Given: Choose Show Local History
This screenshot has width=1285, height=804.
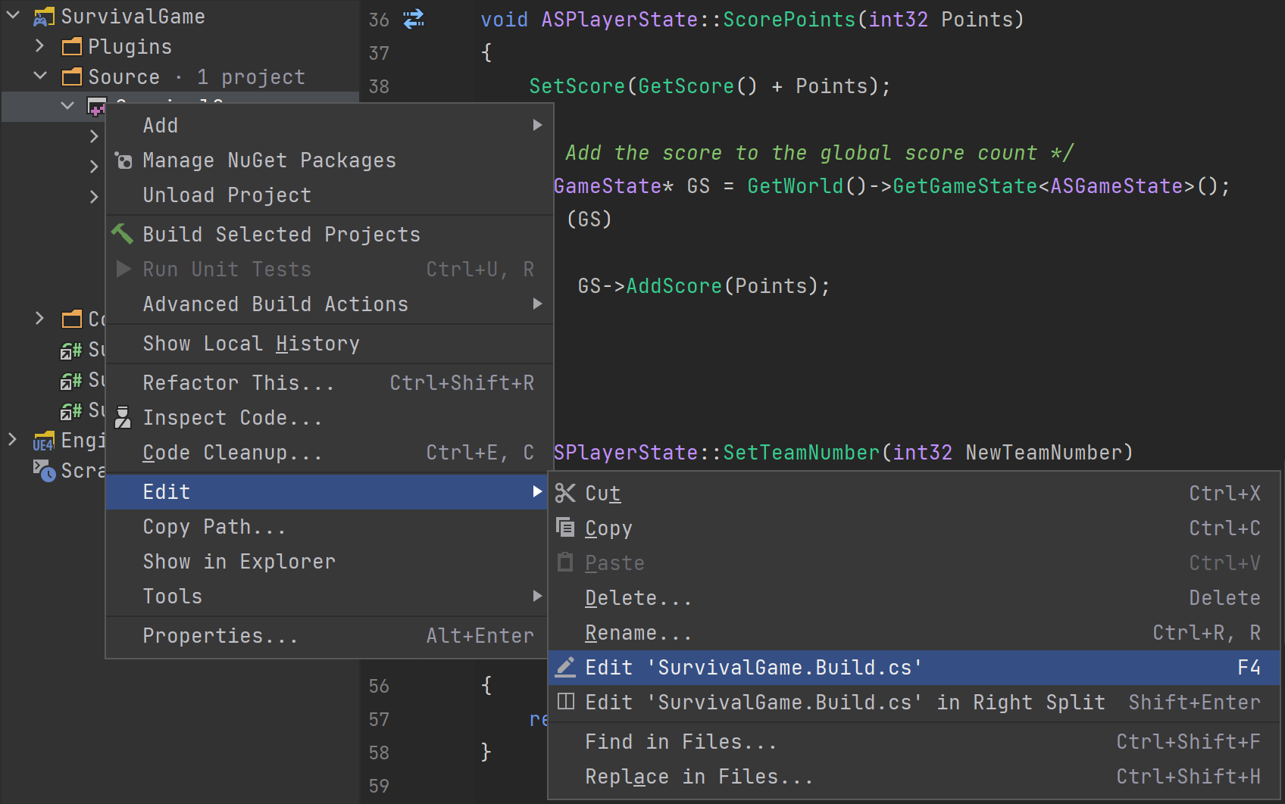Looking at the screenshot, I should (251, 343).
